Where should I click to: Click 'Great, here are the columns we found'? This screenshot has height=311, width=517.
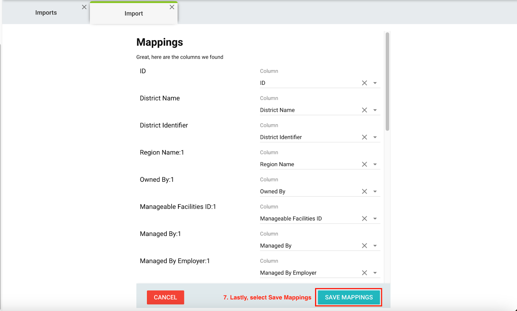point(180,57)
